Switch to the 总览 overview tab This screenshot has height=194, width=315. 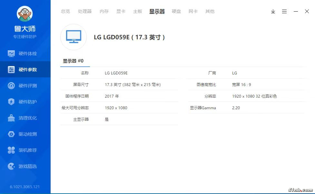pos(65,11)
